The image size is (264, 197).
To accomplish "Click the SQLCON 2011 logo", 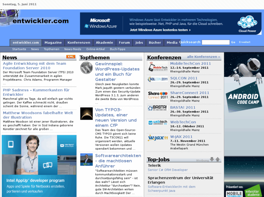I will pos(158,79).
